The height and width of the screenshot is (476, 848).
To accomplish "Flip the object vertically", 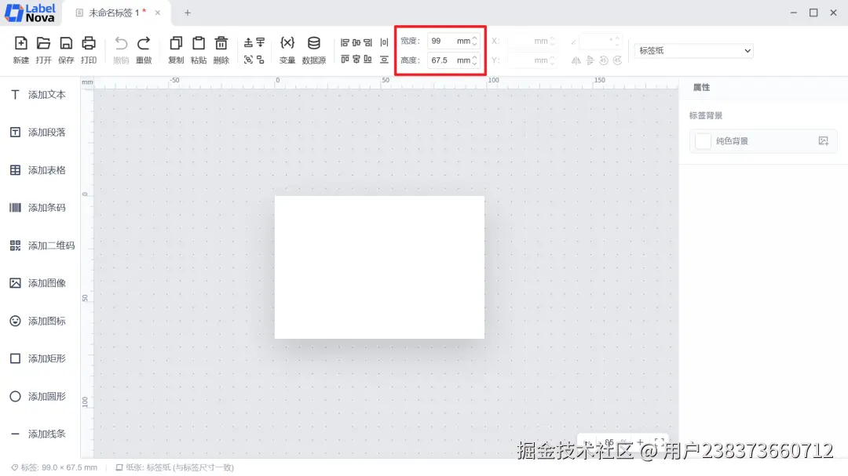I will coord(590,60).
